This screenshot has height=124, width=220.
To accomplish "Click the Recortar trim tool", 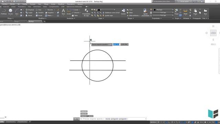I will click(49, 10).
